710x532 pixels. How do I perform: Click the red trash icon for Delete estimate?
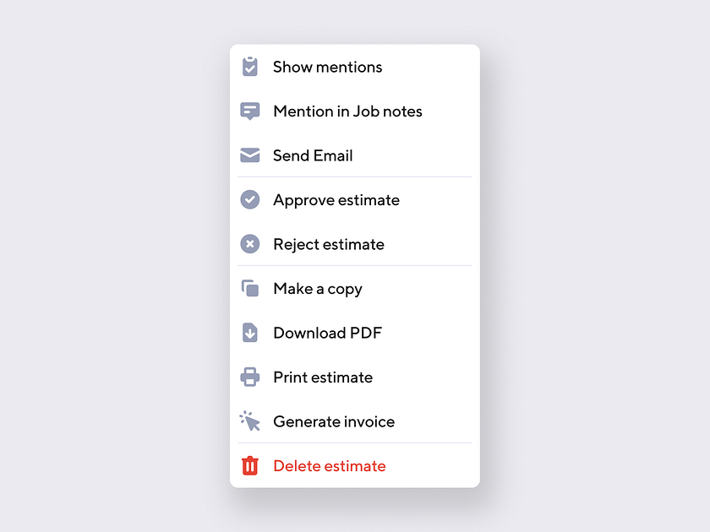[x=250, y=465]
